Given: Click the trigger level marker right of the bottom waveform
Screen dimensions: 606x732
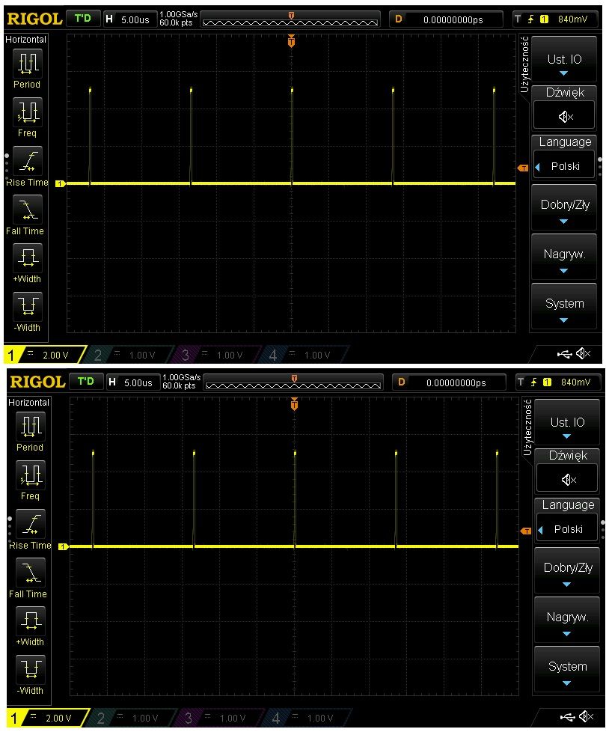Looking at the screenshot, I should point(525,531).
